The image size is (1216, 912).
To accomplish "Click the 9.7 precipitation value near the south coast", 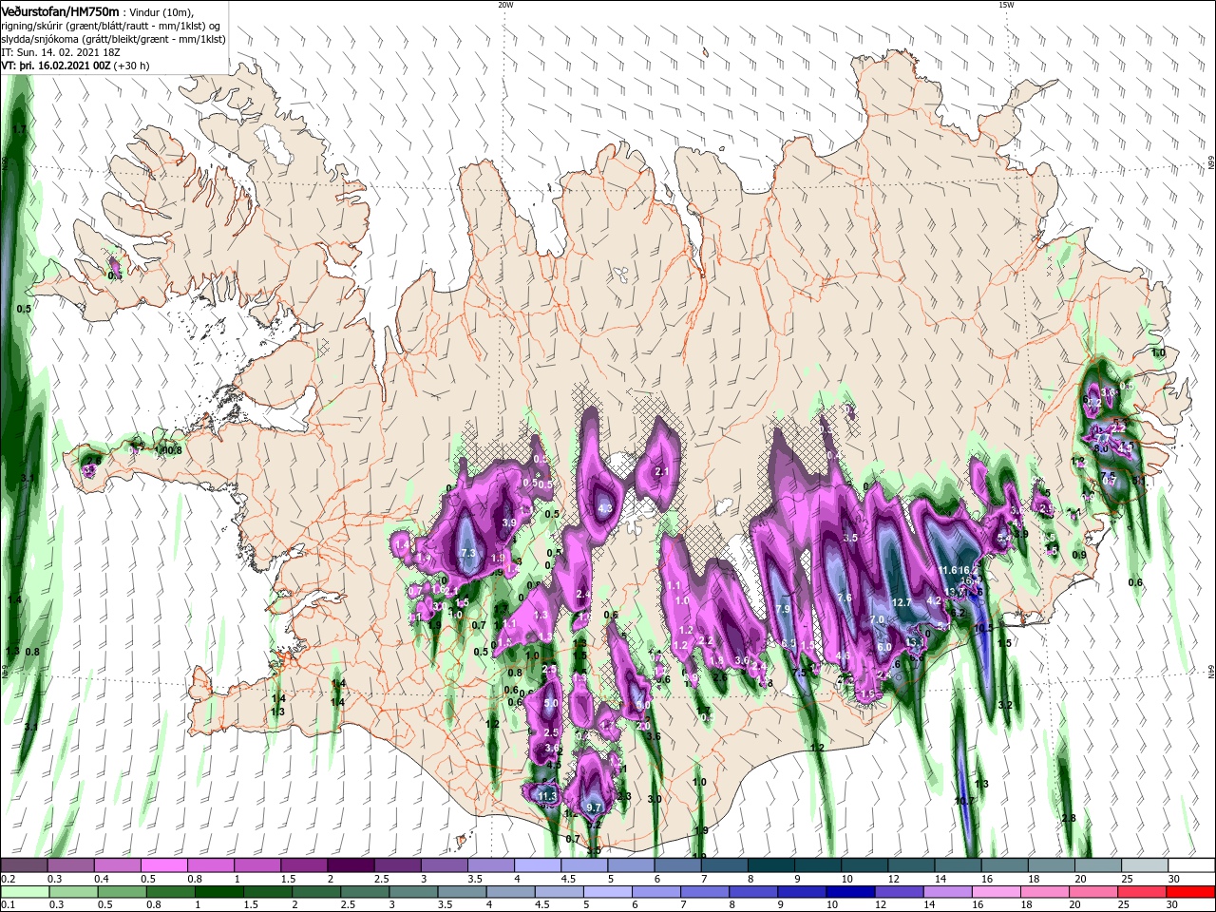I will click(596, 807).
